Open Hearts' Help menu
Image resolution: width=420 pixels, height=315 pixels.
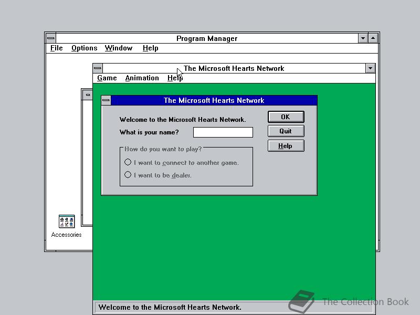175,78
